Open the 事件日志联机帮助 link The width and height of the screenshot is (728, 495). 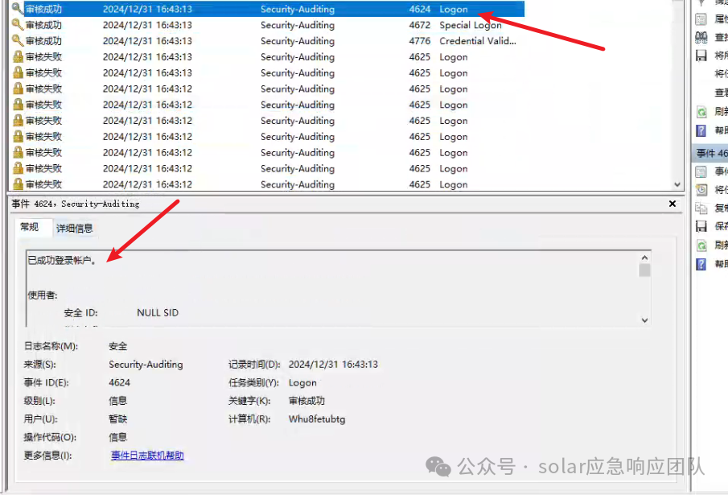pyautogui.click(x=147, y=456)
